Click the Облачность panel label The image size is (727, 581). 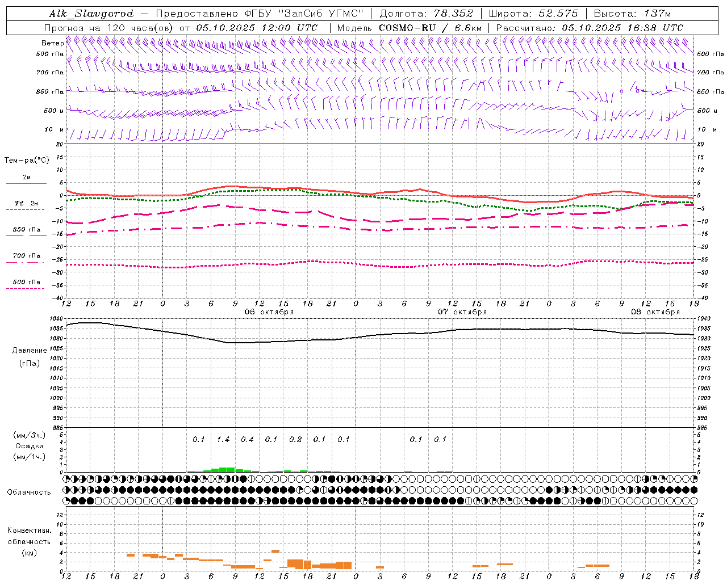click(29, 492)
